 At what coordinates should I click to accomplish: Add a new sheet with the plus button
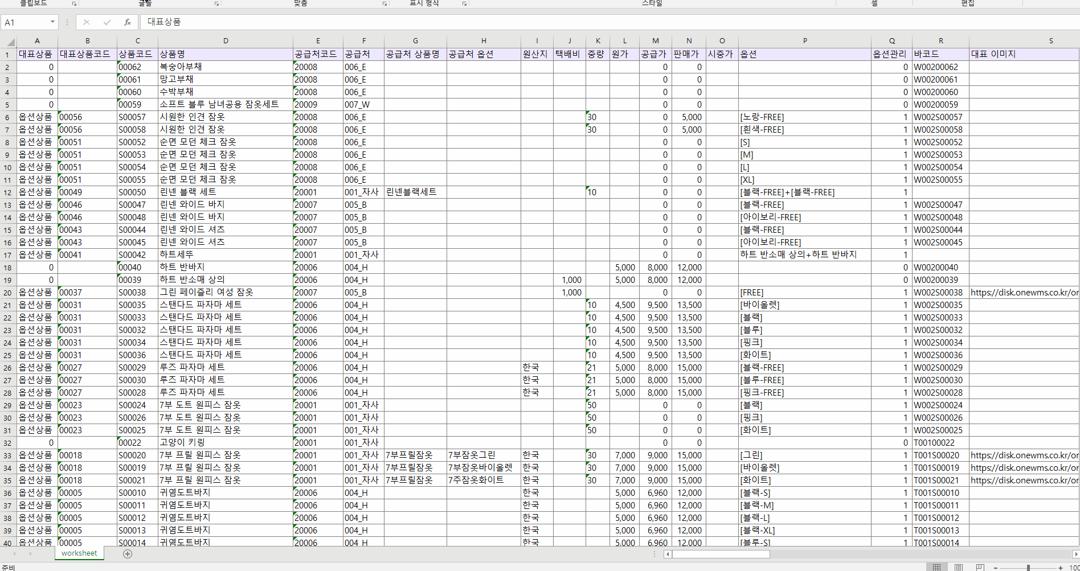tap(128, 553)
